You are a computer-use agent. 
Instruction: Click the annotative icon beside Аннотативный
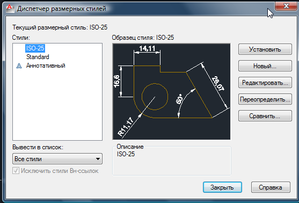[19, 66]
